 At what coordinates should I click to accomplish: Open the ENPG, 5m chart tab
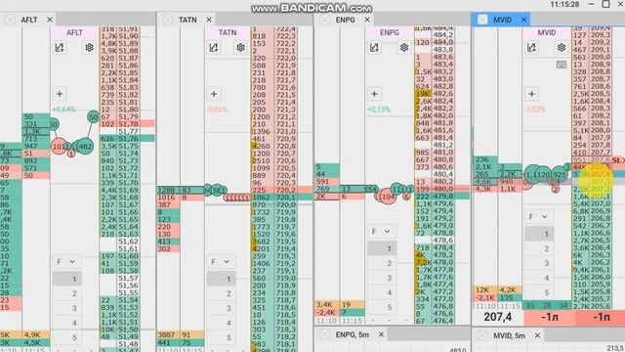coord(352,334)
